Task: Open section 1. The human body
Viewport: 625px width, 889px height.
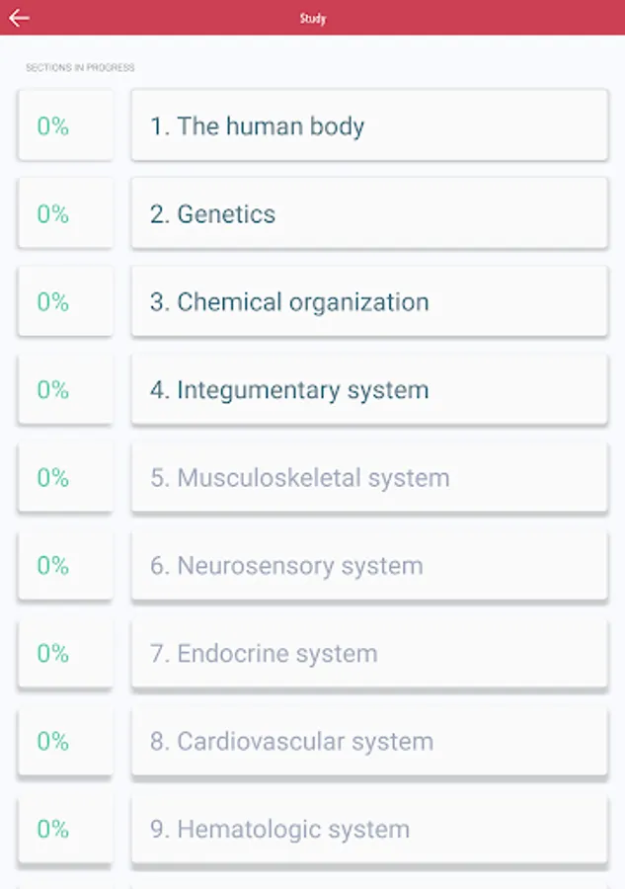Action: 368,125
